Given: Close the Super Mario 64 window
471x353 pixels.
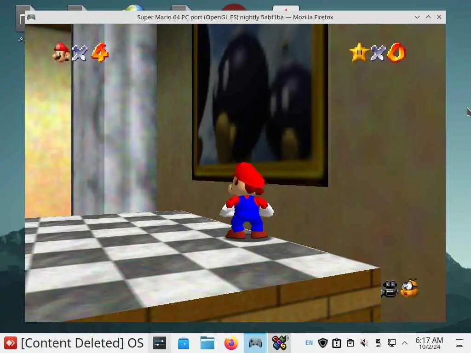Looking at the screenshot, I should 439,17.
